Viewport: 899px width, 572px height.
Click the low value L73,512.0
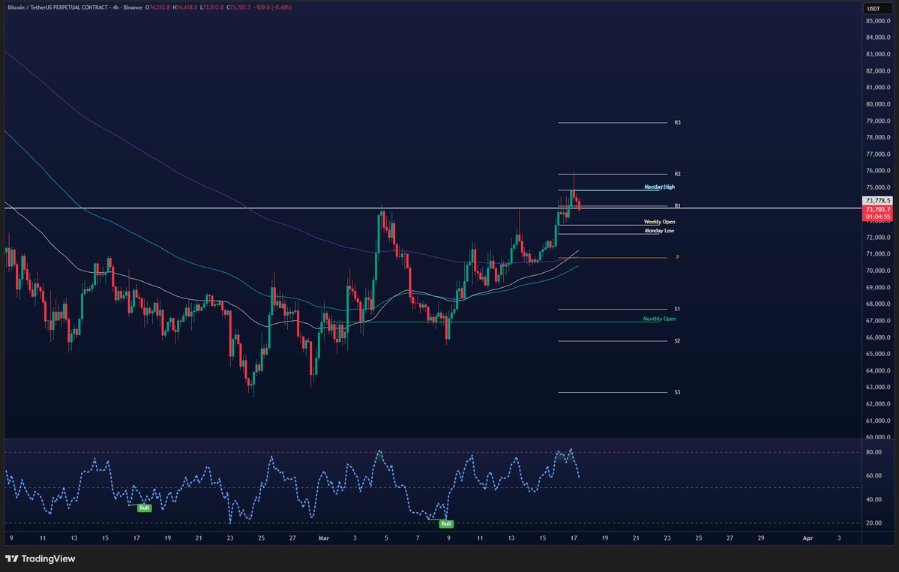[x=212, y=7]
